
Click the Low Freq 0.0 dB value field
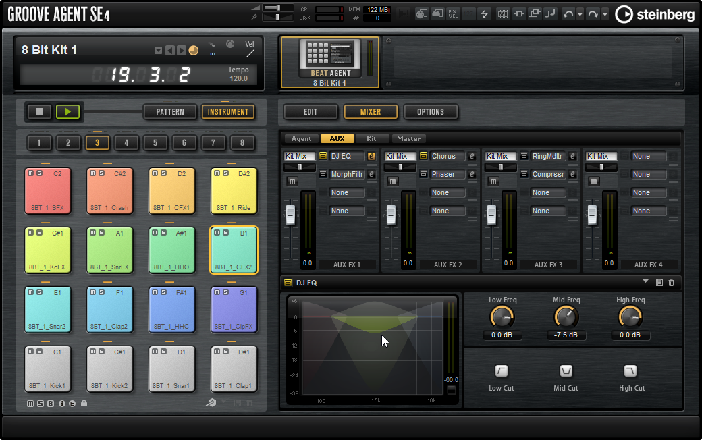502,335
